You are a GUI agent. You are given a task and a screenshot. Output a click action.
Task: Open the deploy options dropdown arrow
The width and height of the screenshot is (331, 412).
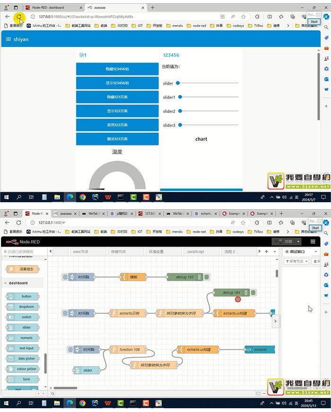(298, 241)
